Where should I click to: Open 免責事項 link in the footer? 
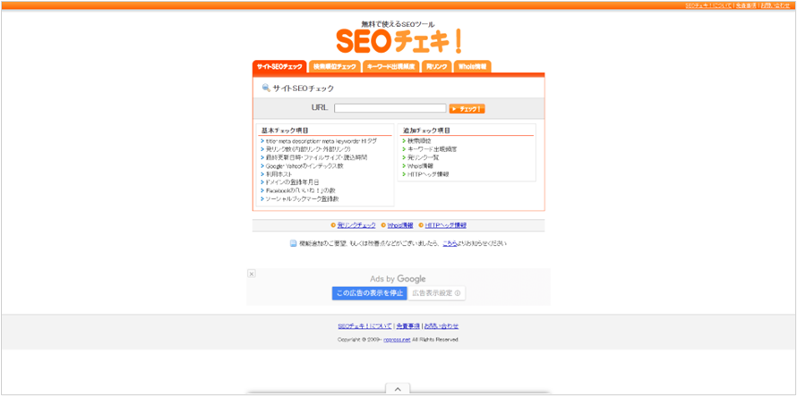pos(407,326)
